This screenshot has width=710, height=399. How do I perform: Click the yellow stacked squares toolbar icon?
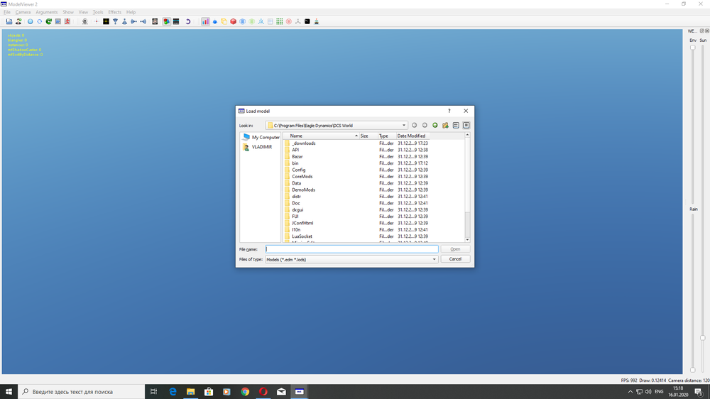click(x=224, y=21)
